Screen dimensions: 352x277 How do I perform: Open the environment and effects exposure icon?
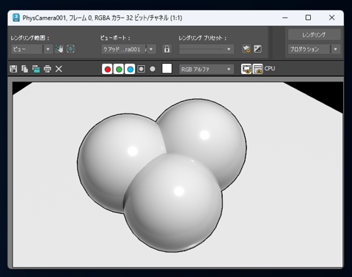click(x=257, y=49)
